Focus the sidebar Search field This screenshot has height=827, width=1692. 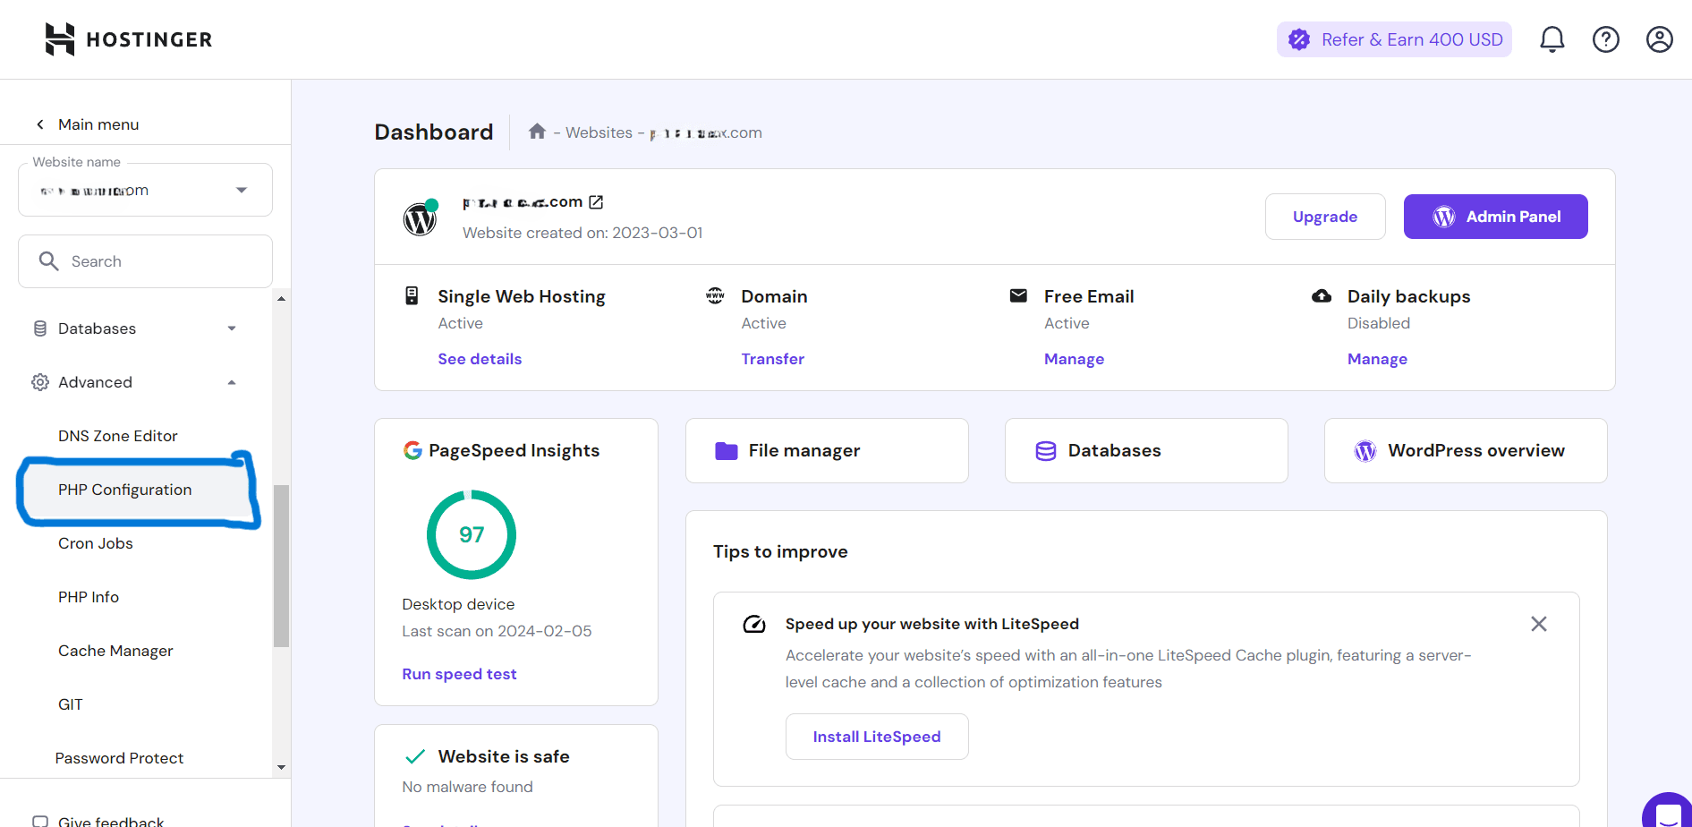(145, 261)
